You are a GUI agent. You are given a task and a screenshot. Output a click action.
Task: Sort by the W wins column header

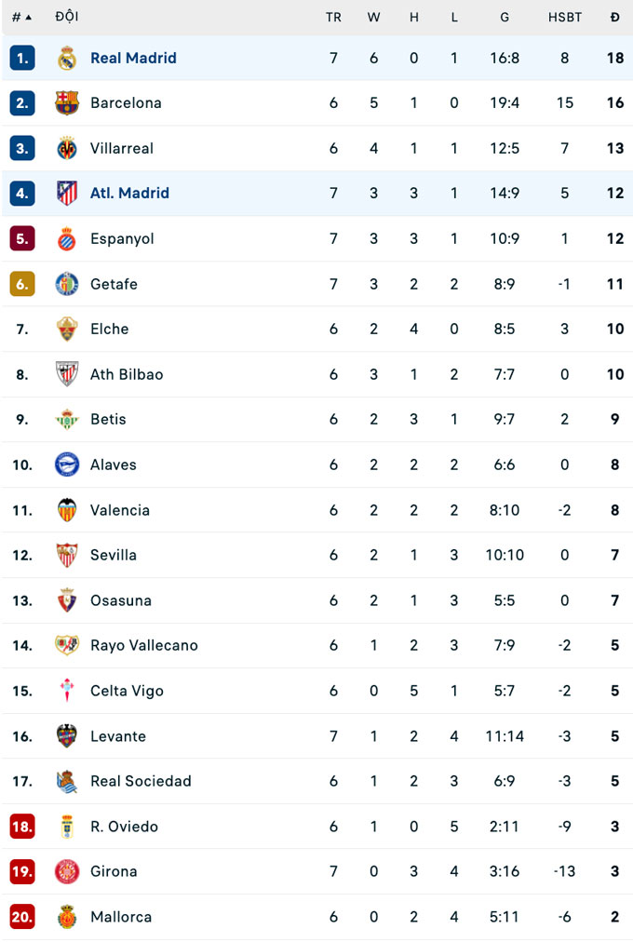pyautogui.click(x=373, y=17)
